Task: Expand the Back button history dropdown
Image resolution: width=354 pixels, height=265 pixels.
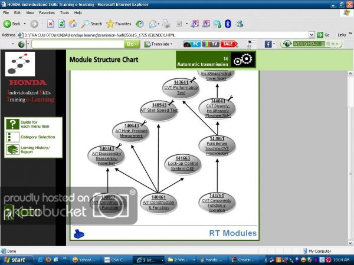Action: click(x=25, y=24)
